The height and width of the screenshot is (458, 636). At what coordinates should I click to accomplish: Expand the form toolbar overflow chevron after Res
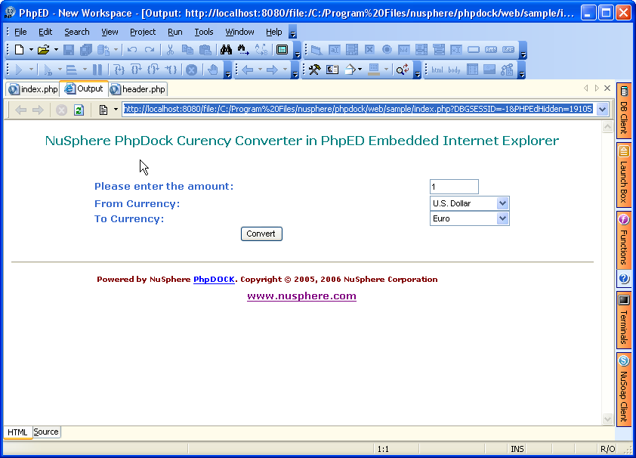click(523, 51)
